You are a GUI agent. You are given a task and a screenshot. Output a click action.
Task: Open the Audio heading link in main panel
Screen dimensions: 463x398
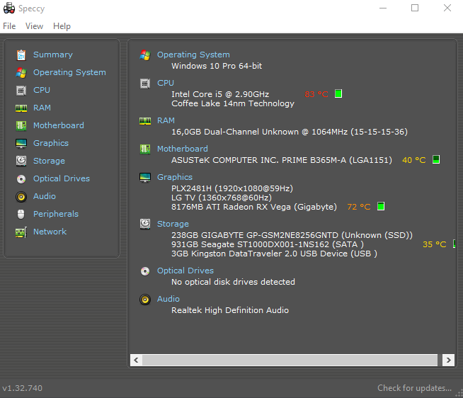click(x=168, y=299)
